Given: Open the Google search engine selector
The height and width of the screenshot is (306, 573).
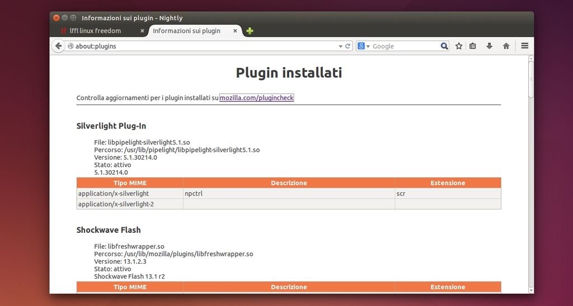Looking at the screenshot, I should [364, 46].
